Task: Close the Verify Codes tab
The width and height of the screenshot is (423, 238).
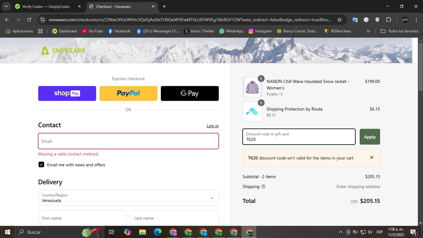Action: pyautogui.click(x=79, y=6)
